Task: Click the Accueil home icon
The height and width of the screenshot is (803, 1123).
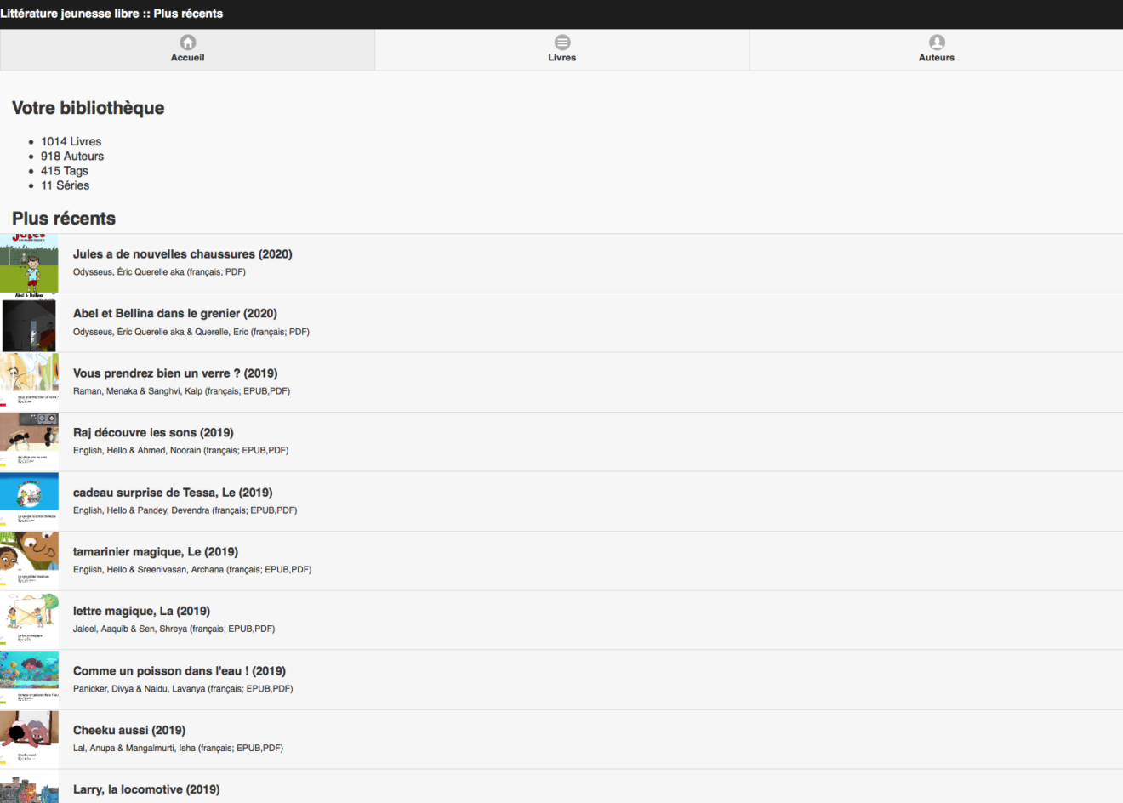Action: click(188, 43)
